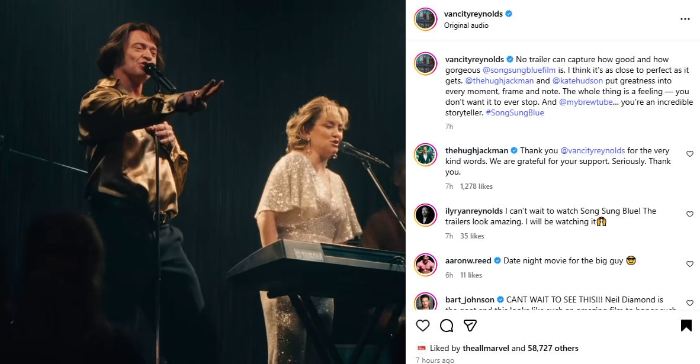Toggle like on ilyryanreynolds' comment
Image resolution: width=700 pixels, height=364 pixels.
689,214
